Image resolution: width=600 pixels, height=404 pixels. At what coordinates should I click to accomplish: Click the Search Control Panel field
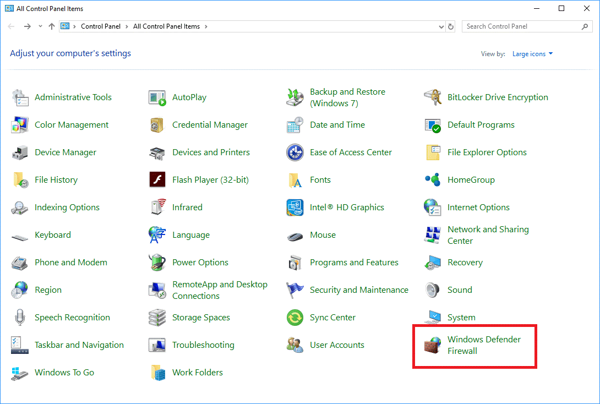527,26
